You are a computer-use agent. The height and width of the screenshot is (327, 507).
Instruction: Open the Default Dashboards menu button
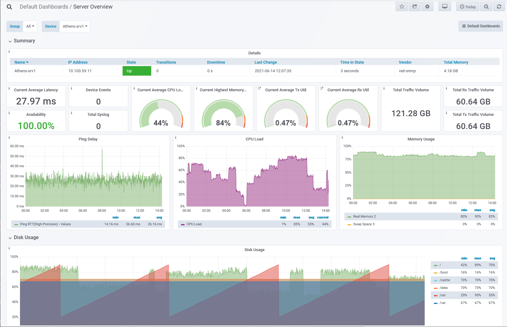click(481, 26)
